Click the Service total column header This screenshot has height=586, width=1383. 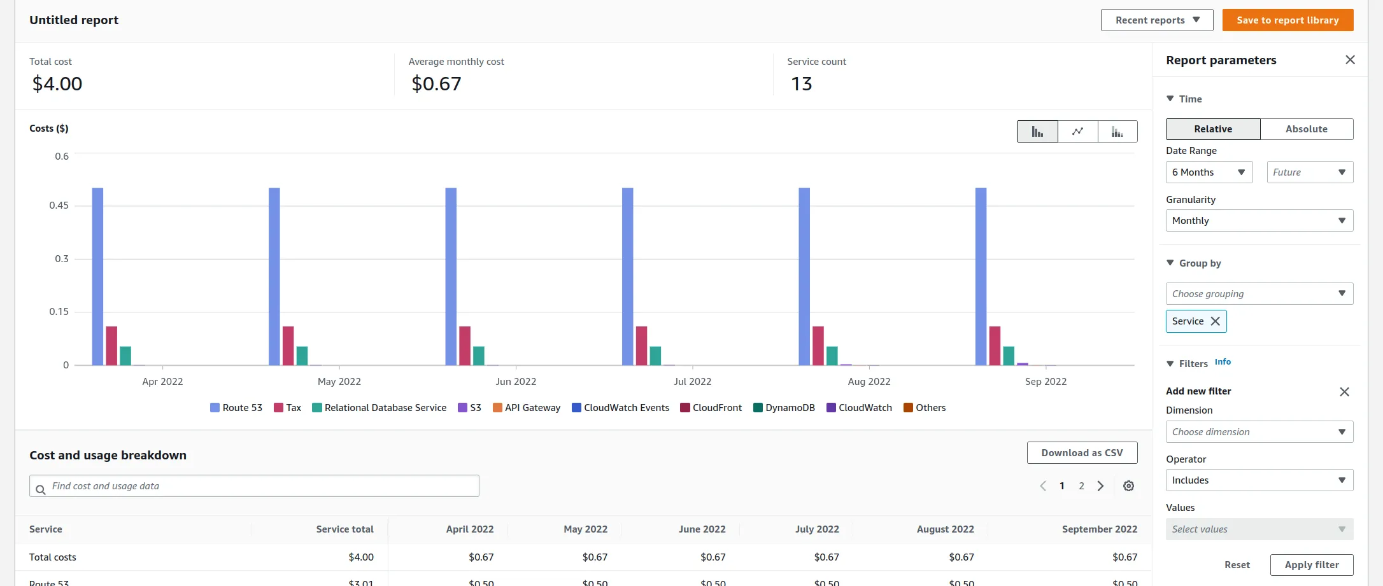[x=344, y=529]
